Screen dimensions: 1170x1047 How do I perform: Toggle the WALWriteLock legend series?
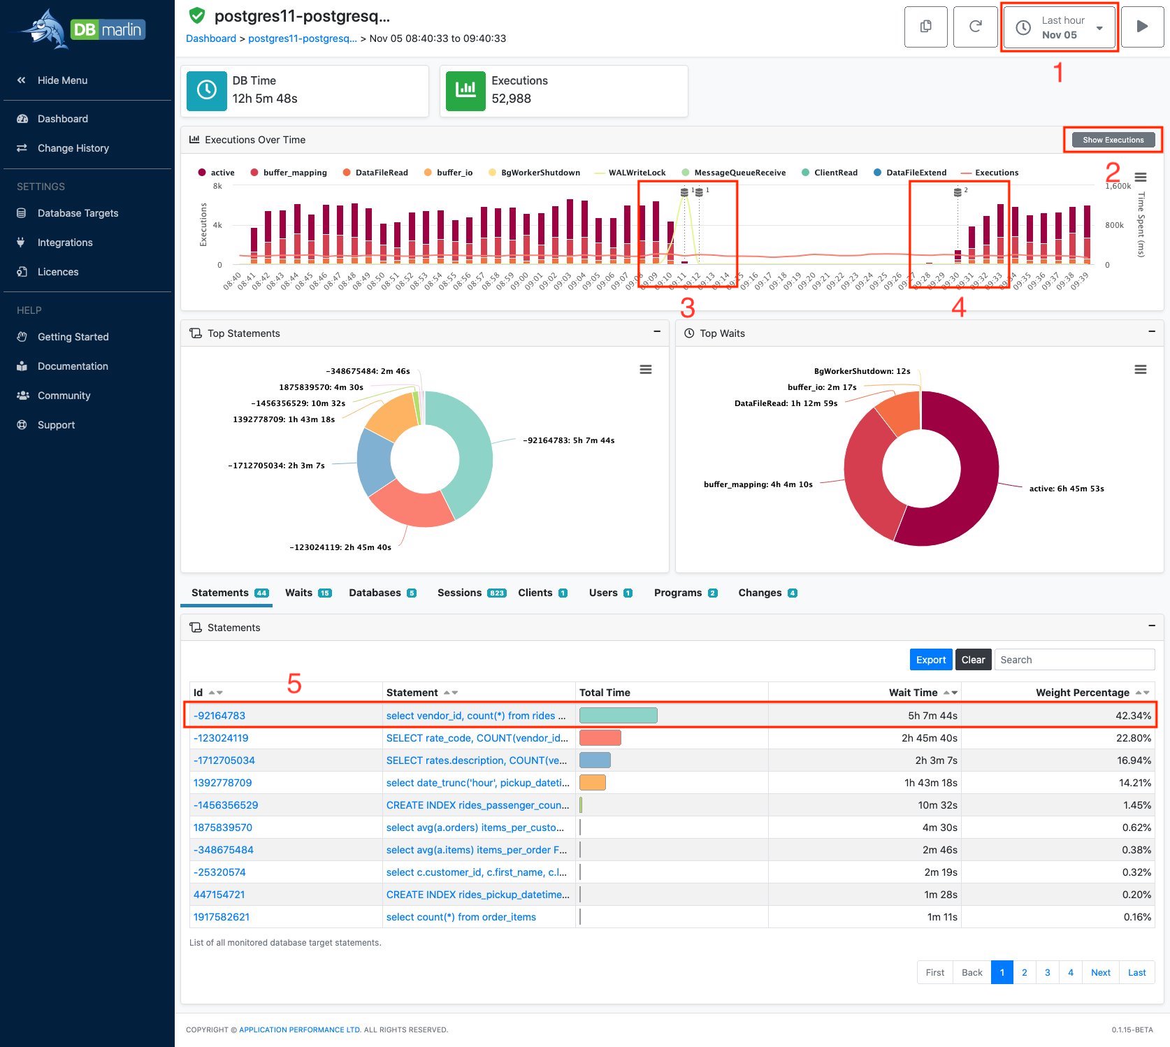(630, 173)
